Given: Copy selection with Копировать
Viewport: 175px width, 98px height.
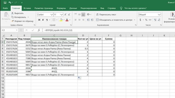Looking at the screenshot, I should [19, 17].
